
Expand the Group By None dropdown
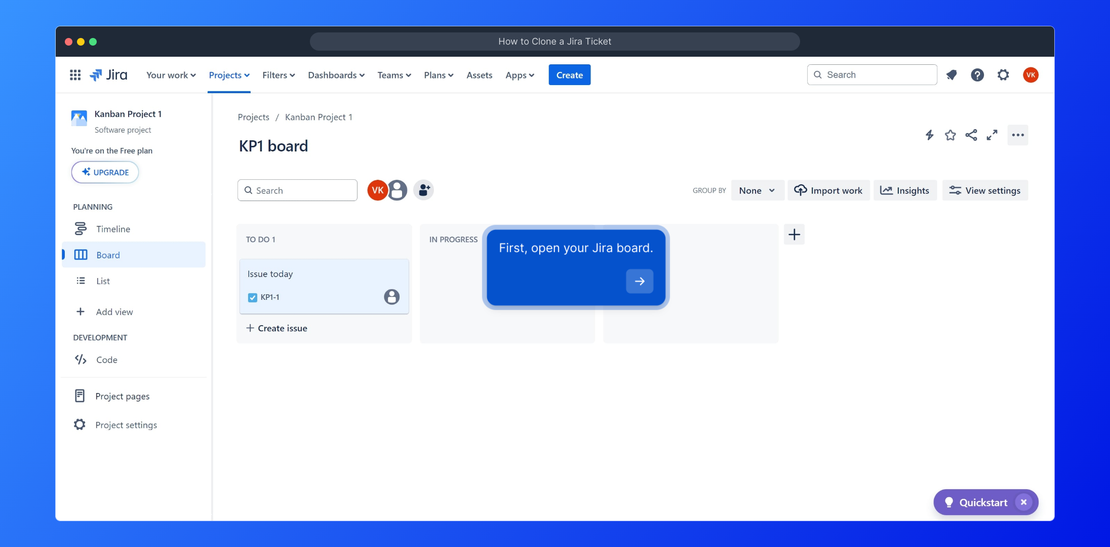tap(757, 190)
